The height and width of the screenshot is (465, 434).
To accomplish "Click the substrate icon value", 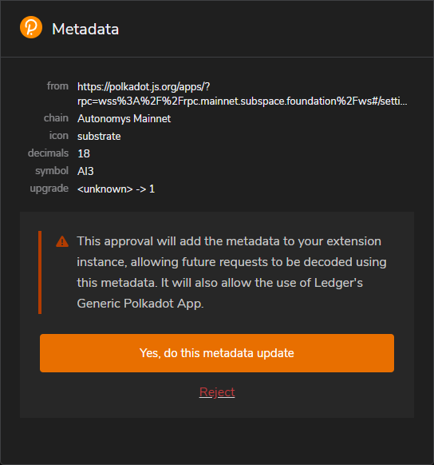I will (99, 136).
